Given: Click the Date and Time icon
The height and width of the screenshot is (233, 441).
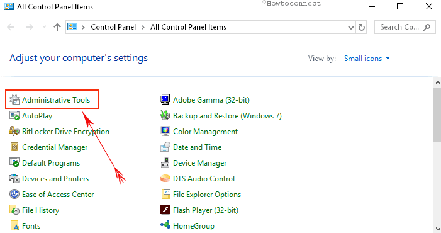Looking at the screenshot, I should [x=165, y=147].
